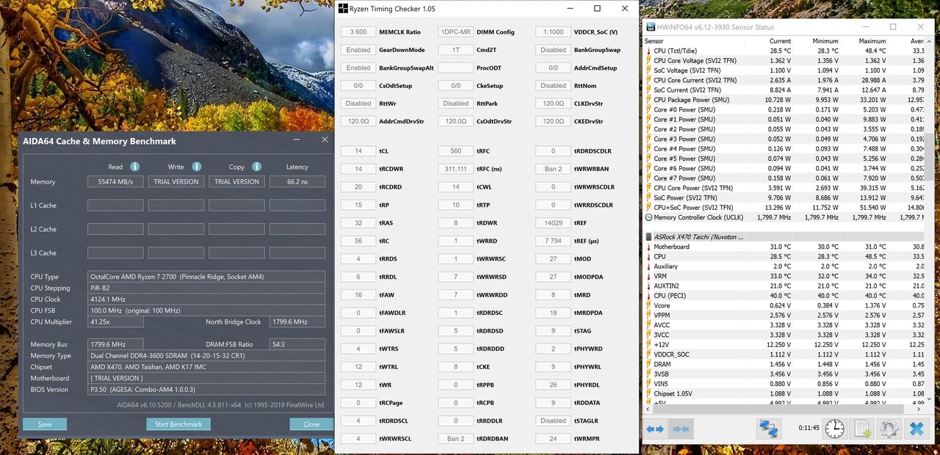Screen dimensions: 940x455
Task: Click the MEMCLK Ratio 3 600 field
Action: pyautogui.click(x=358, y=32)
